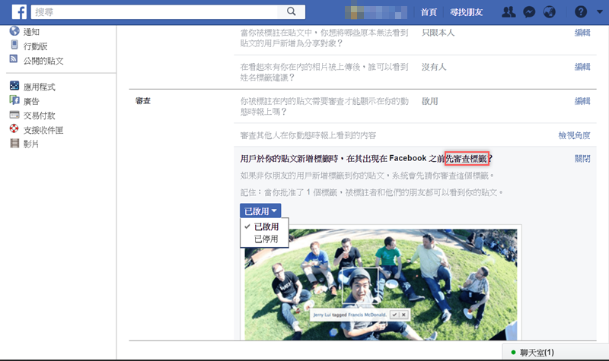
Task: Open 行動版 settings in sidebar
Action: click(x=35, y=46)
